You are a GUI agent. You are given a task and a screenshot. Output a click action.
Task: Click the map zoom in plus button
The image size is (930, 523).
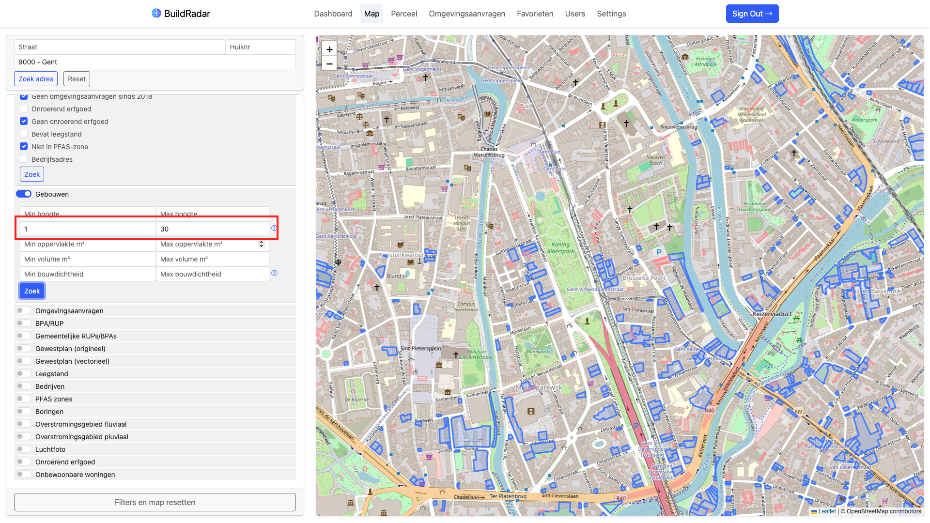tap(329, 49)
